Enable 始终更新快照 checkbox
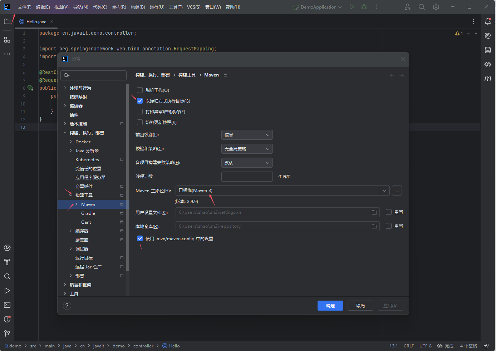 click(140, 122)
